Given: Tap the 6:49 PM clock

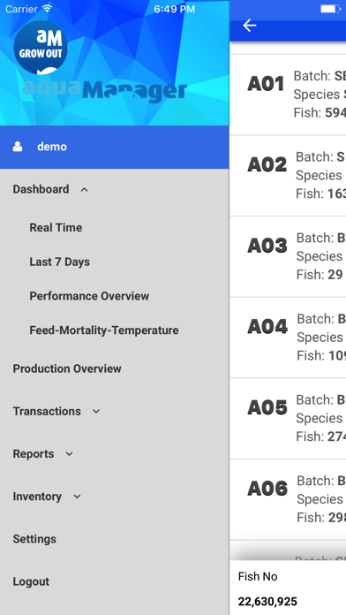Looking at the screenshot, I should pos(174,9).
